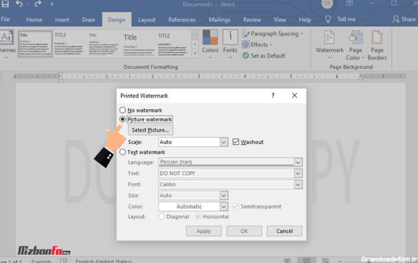Viewport: 418px width, 263px height.
Task: Choose the first document formatting style thumbnail
Action: pos(34,44)
